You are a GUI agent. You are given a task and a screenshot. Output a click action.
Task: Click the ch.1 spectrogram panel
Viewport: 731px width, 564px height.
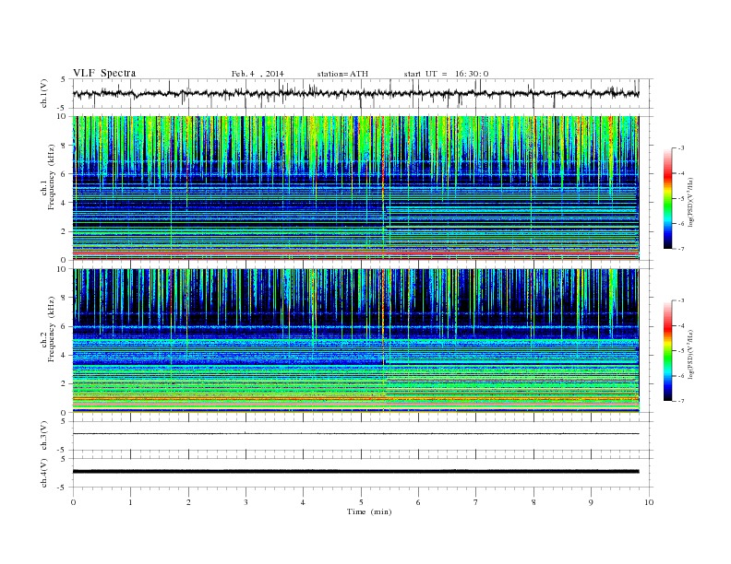pyautogui.click(x=356, y=188)
